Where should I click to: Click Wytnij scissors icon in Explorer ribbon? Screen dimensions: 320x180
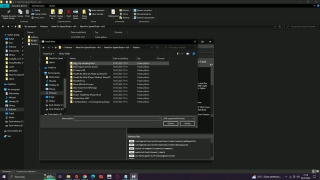pyautogui.click(x=33, y=10)
